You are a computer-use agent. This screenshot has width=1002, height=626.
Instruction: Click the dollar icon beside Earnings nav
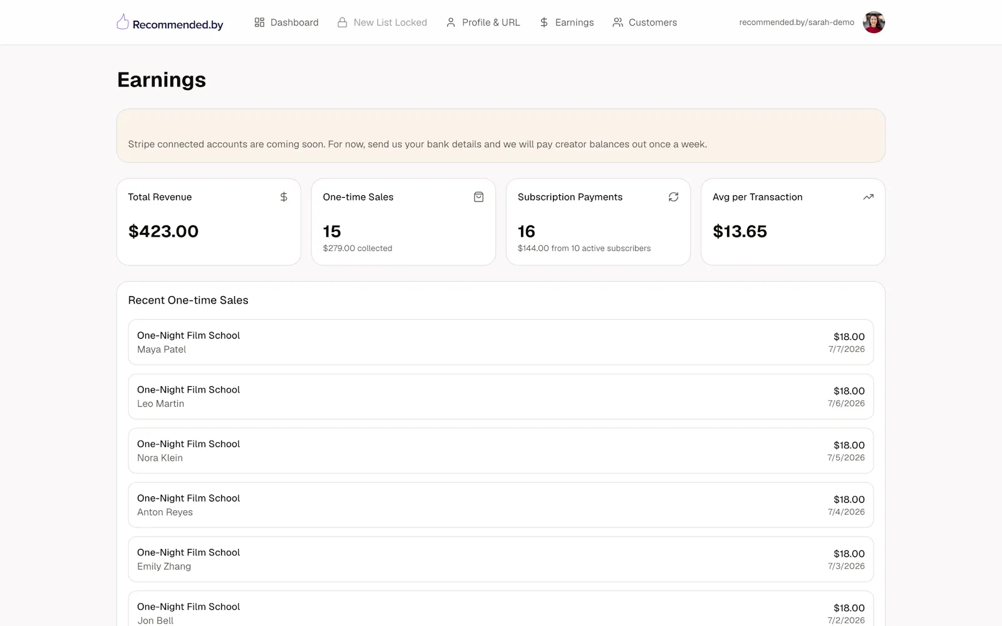pyautogui.click(x=544, y=23)
